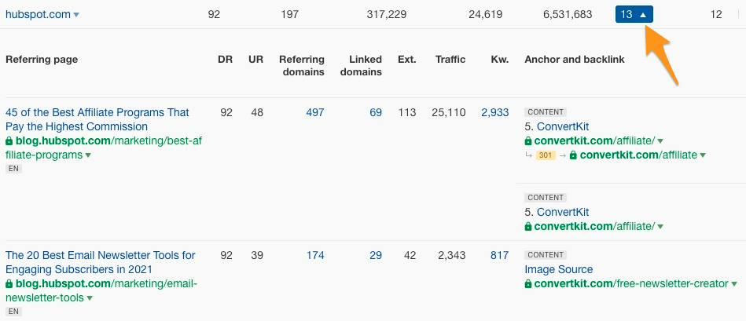Click the 174 referring domains number
This screenshot has width=746, height=321.
tap(315, 256)
